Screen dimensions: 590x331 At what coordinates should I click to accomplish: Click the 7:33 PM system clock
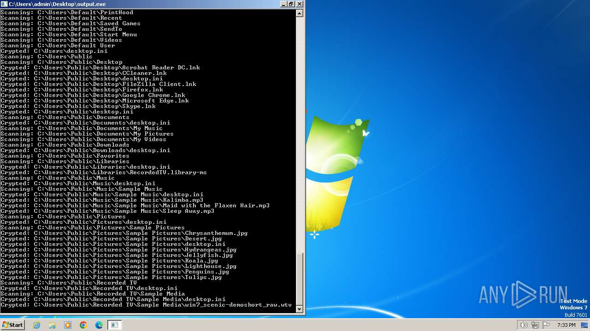[x=566, y=325]
